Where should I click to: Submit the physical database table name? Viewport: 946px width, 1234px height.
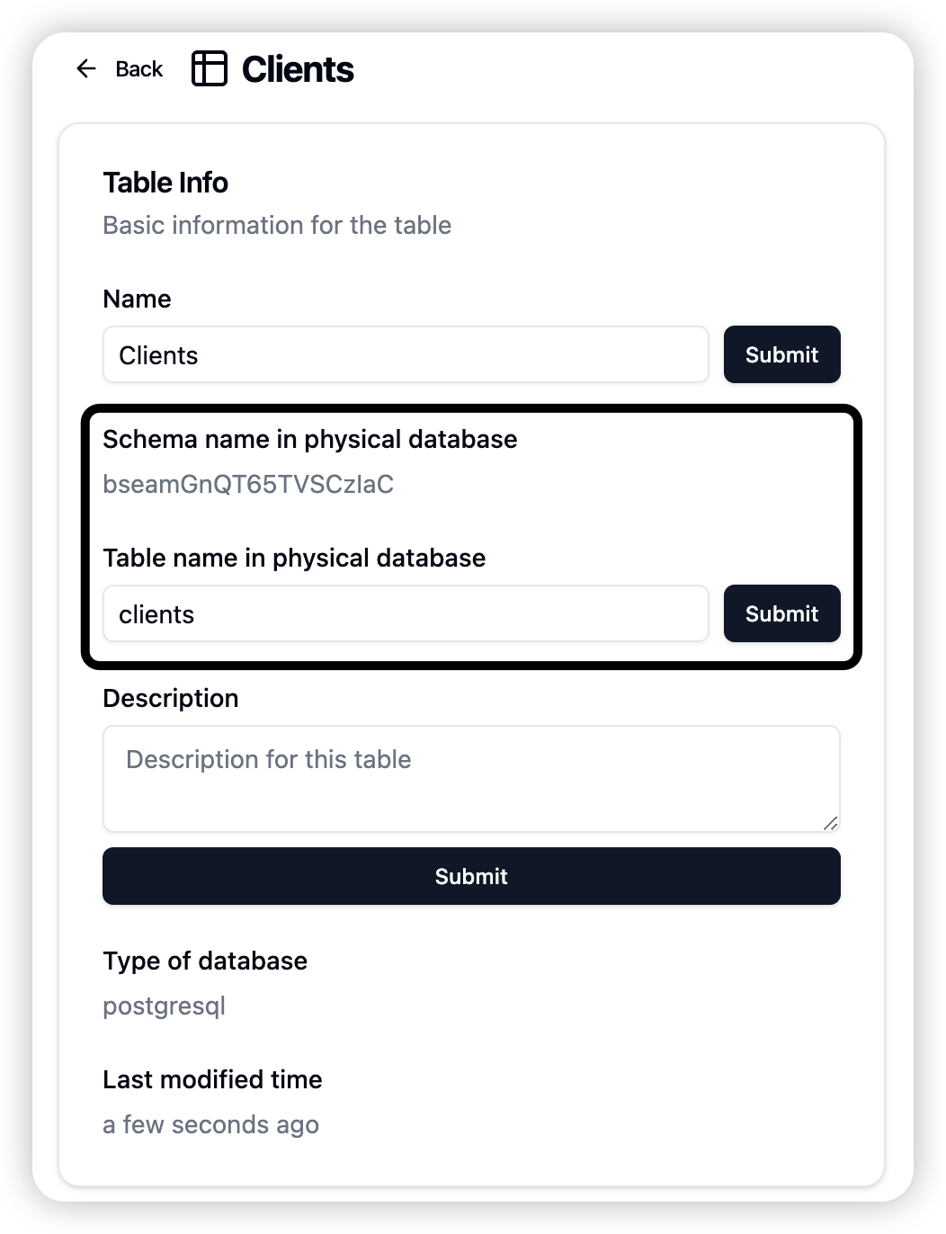tap(781, 613)
